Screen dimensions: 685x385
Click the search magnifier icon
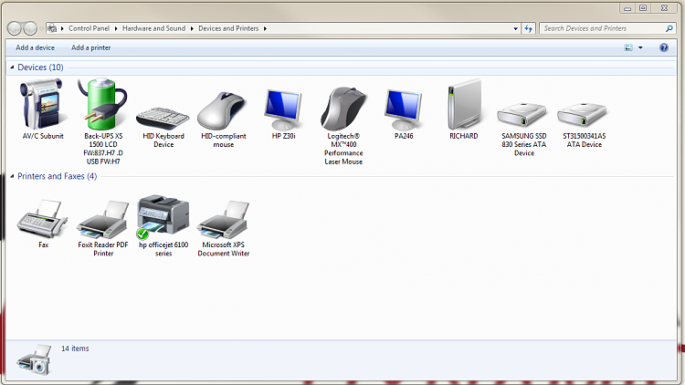click(x=669, y=28)
